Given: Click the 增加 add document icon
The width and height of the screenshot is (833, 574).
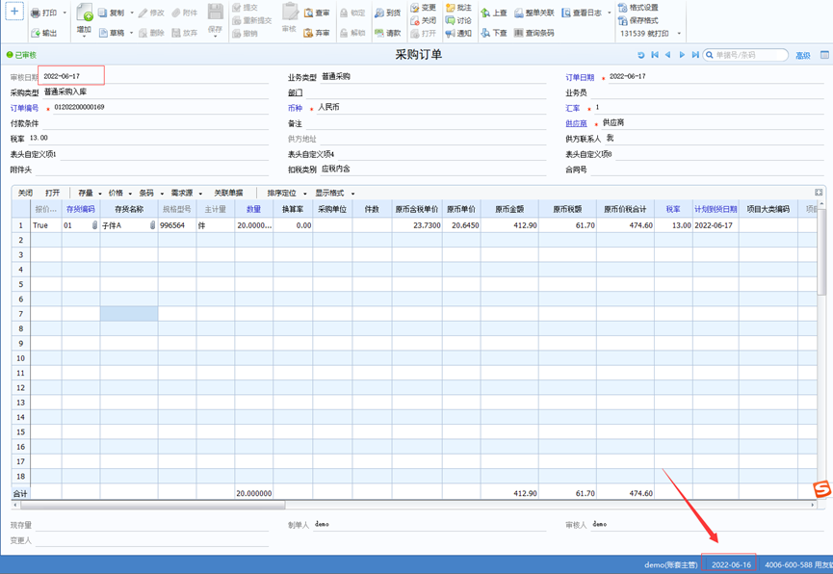Looking at the screenshot, I should point(85,13).
